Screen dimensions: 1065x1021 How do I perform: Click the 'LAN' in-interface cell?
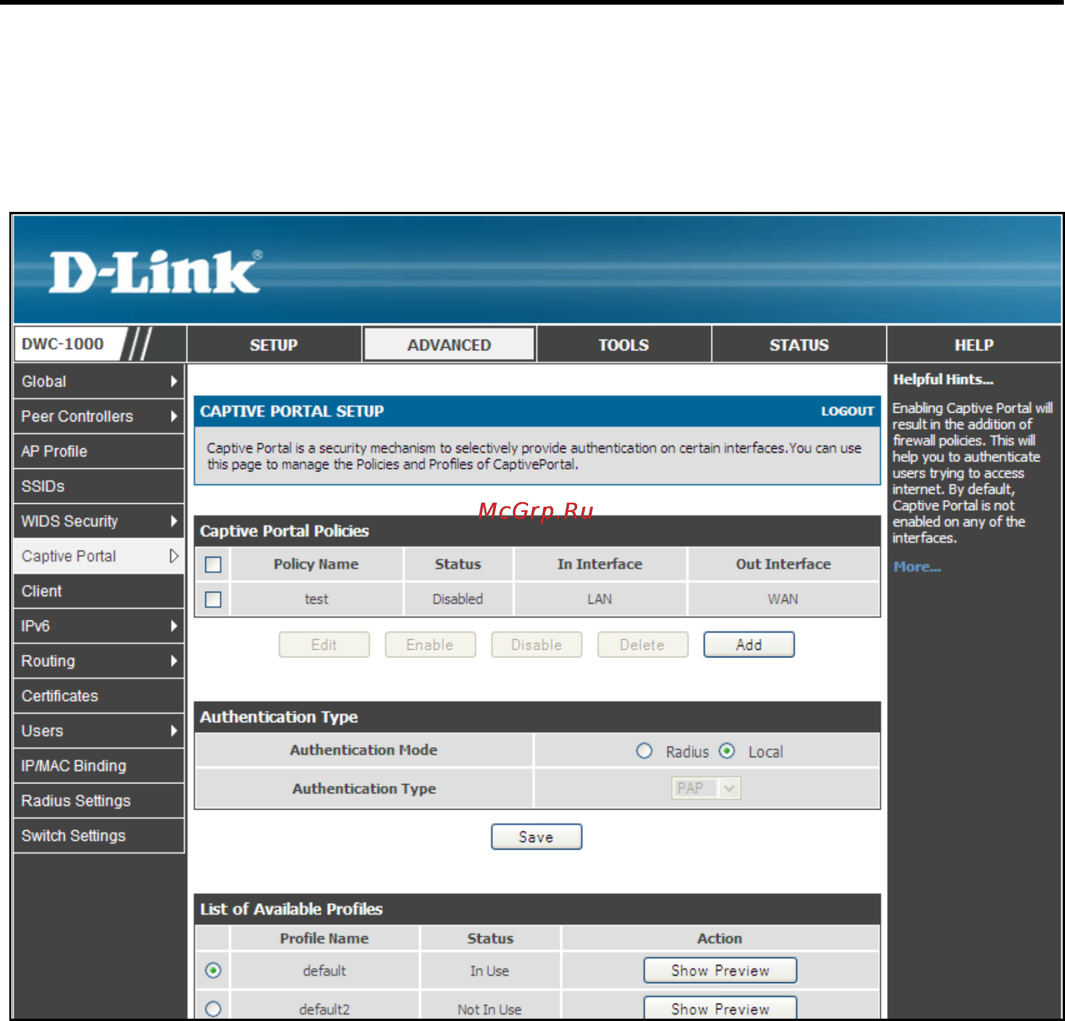pos(600,599)
